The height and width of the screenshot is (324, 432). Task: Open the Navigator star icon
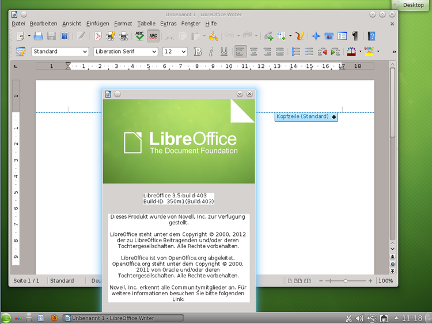316,36
